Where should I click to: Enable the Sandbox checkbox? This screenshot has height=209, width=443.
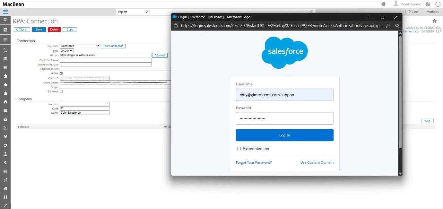[61, 91]
